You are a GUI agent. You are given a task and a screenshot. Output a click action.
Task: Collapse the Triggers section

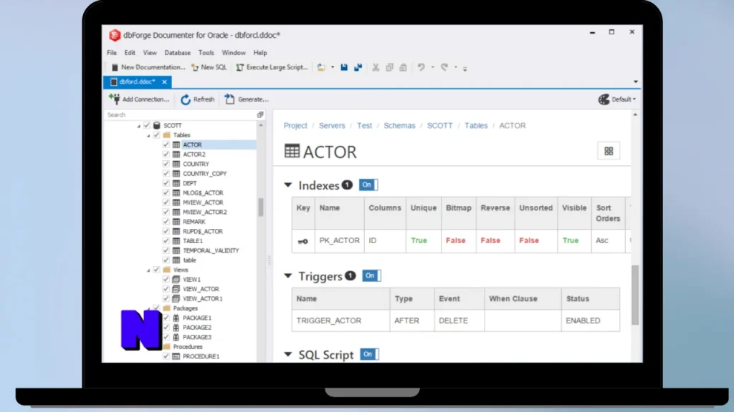tap(288, 275)
